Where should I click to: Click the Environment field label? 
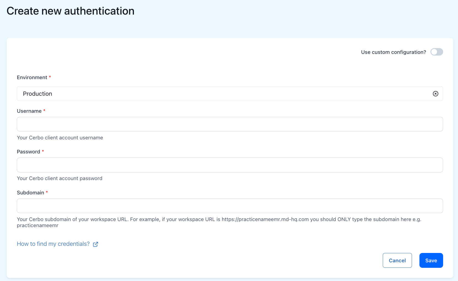(x=32, y=78)
